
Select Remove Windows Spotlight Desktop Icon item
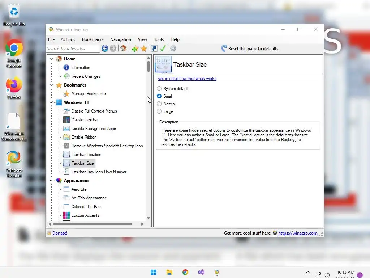(107, 146)
